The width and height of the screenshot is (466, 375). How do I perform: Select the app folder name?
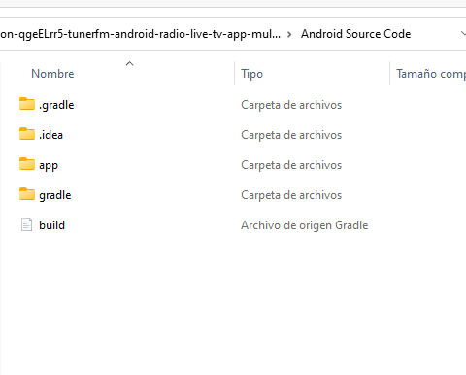(x=49, y=165)
